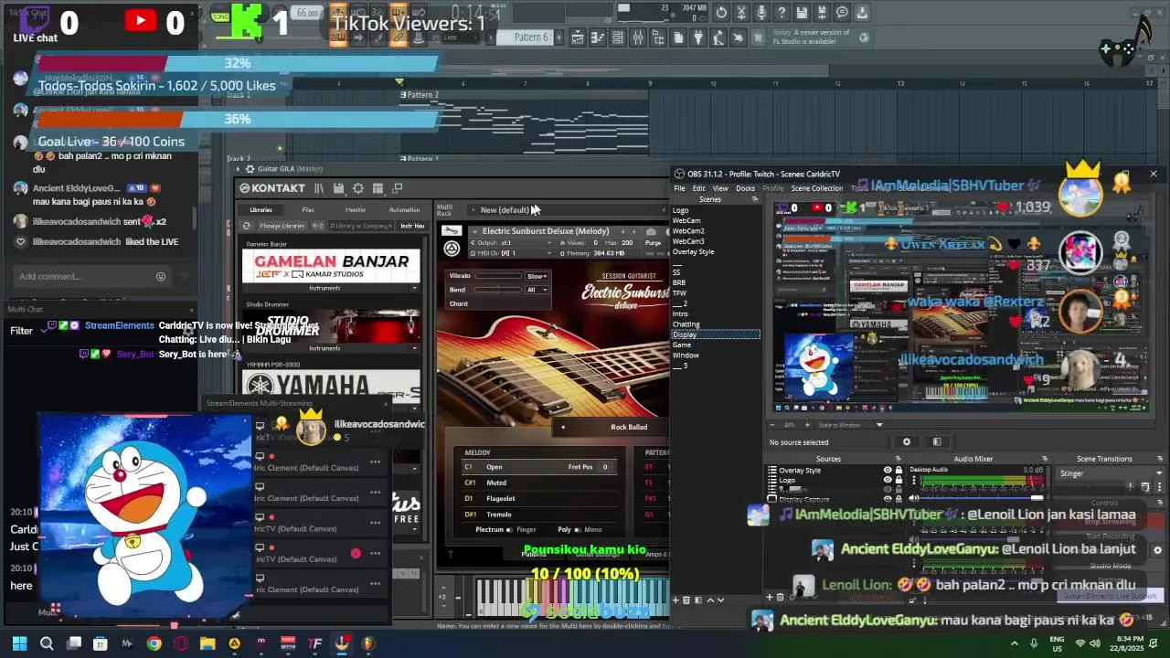Open OBS source properties gear icon
Viewport: 1170px width, 658px height.
[x=907, y=441]
